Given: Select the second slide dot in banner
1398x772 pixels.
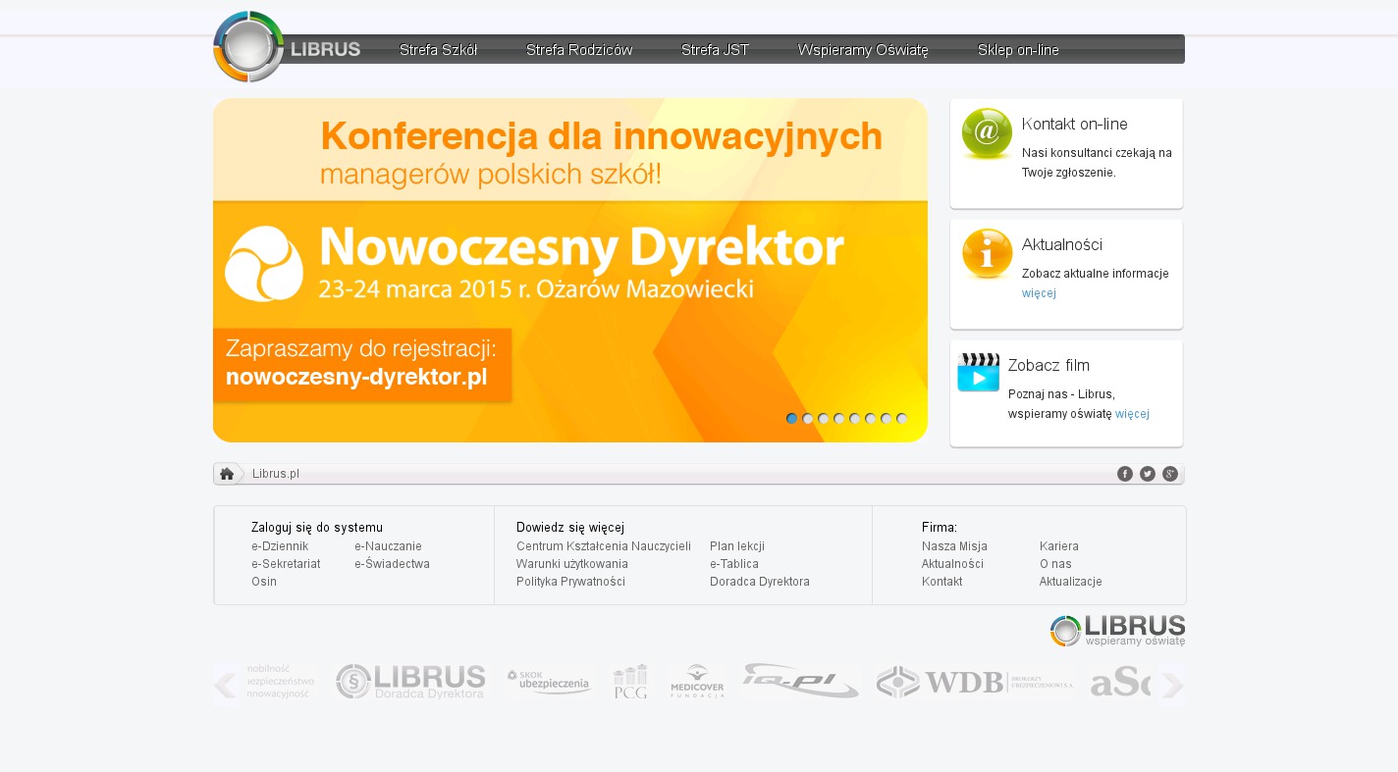Looking at the screenshot, I should (x=808, y=419).
